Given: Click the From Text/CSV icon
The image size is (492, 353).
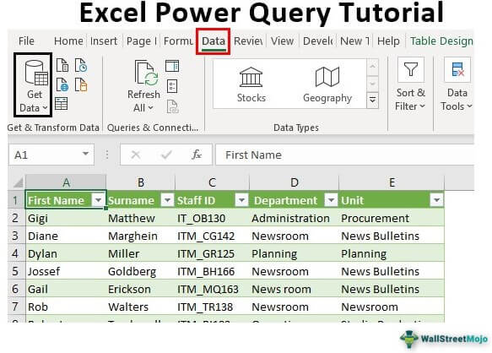Looking at the screenshot, I should click(x=62, y=65).
